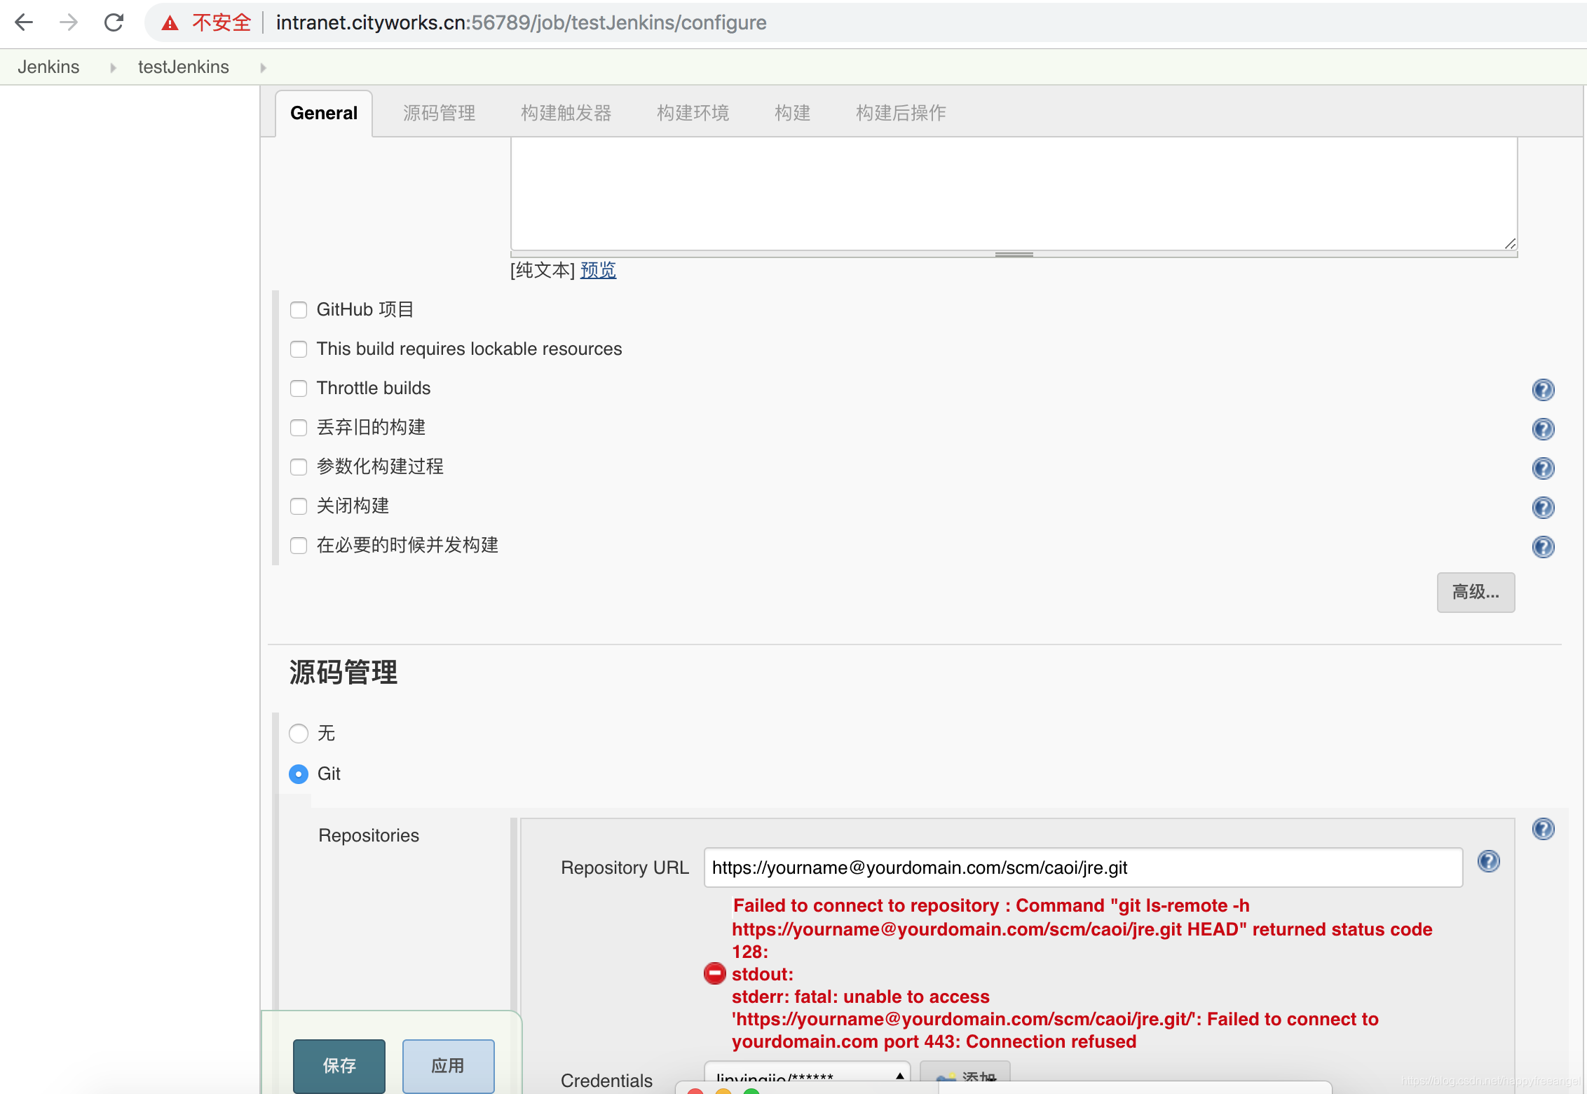The height and width of the screenshot is (1094, 1587).
Task: Click help icon beside 参数化构建过程
Action: tap(1543, 468)
